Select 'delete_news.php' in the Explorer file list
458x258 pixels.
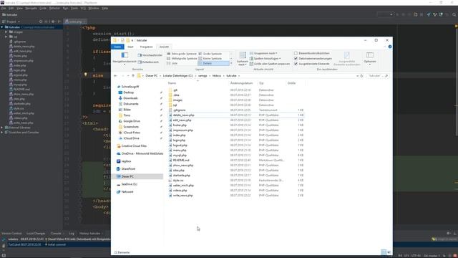183,115
